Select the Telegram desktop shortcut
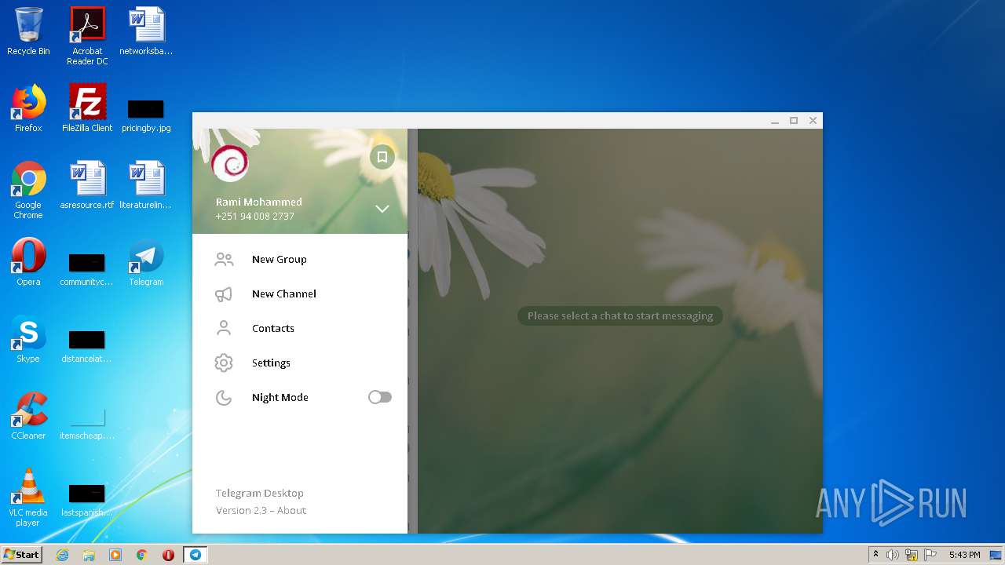The image size is (1005, 565). [146, 262]
